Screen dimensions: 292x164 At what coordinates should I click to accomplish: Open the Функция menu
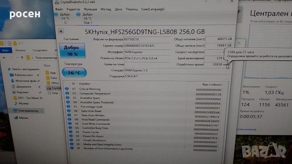click(90, 9)
